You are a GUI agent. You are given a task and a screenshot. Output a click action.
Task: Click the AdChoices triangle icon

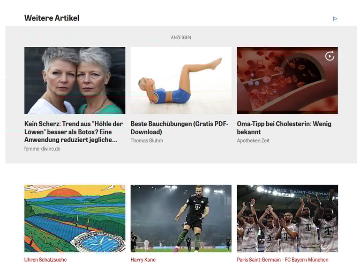point(335,19)
